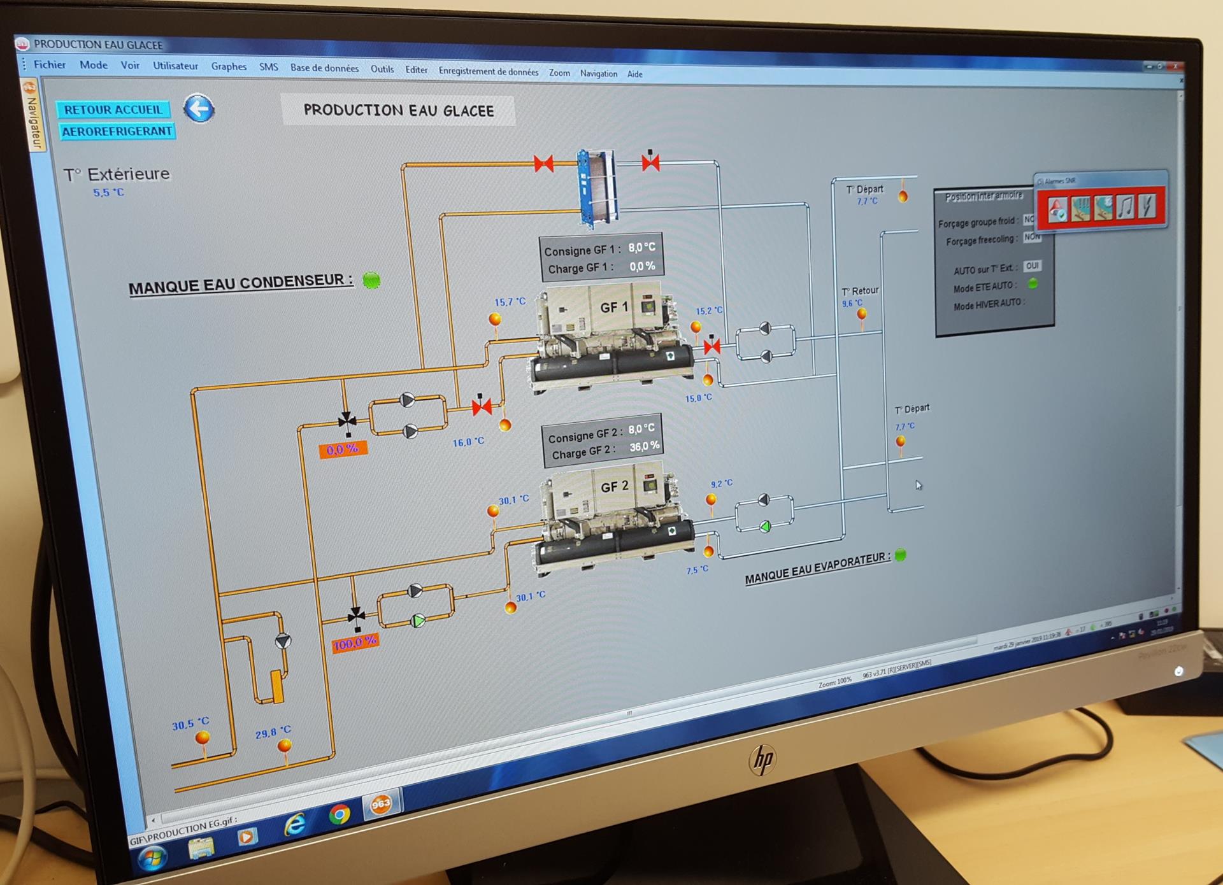Click the Consigne GF 1 8,0°C setpoint
Image resolution: width=1223 pixels, height=885 pixels.
tap(641, 247)
